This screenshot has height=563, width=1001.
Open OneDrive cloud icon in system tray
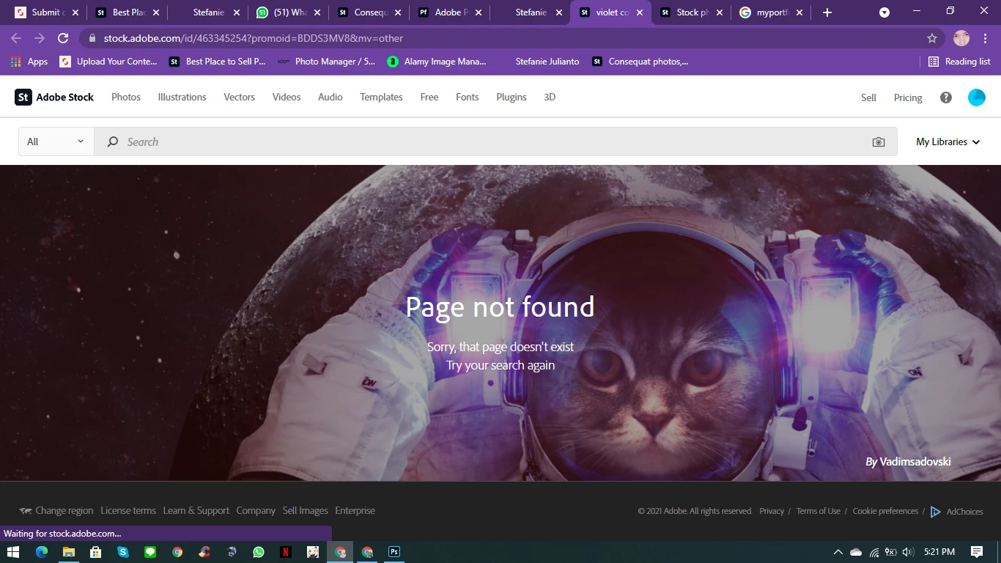tap(856, 552)
